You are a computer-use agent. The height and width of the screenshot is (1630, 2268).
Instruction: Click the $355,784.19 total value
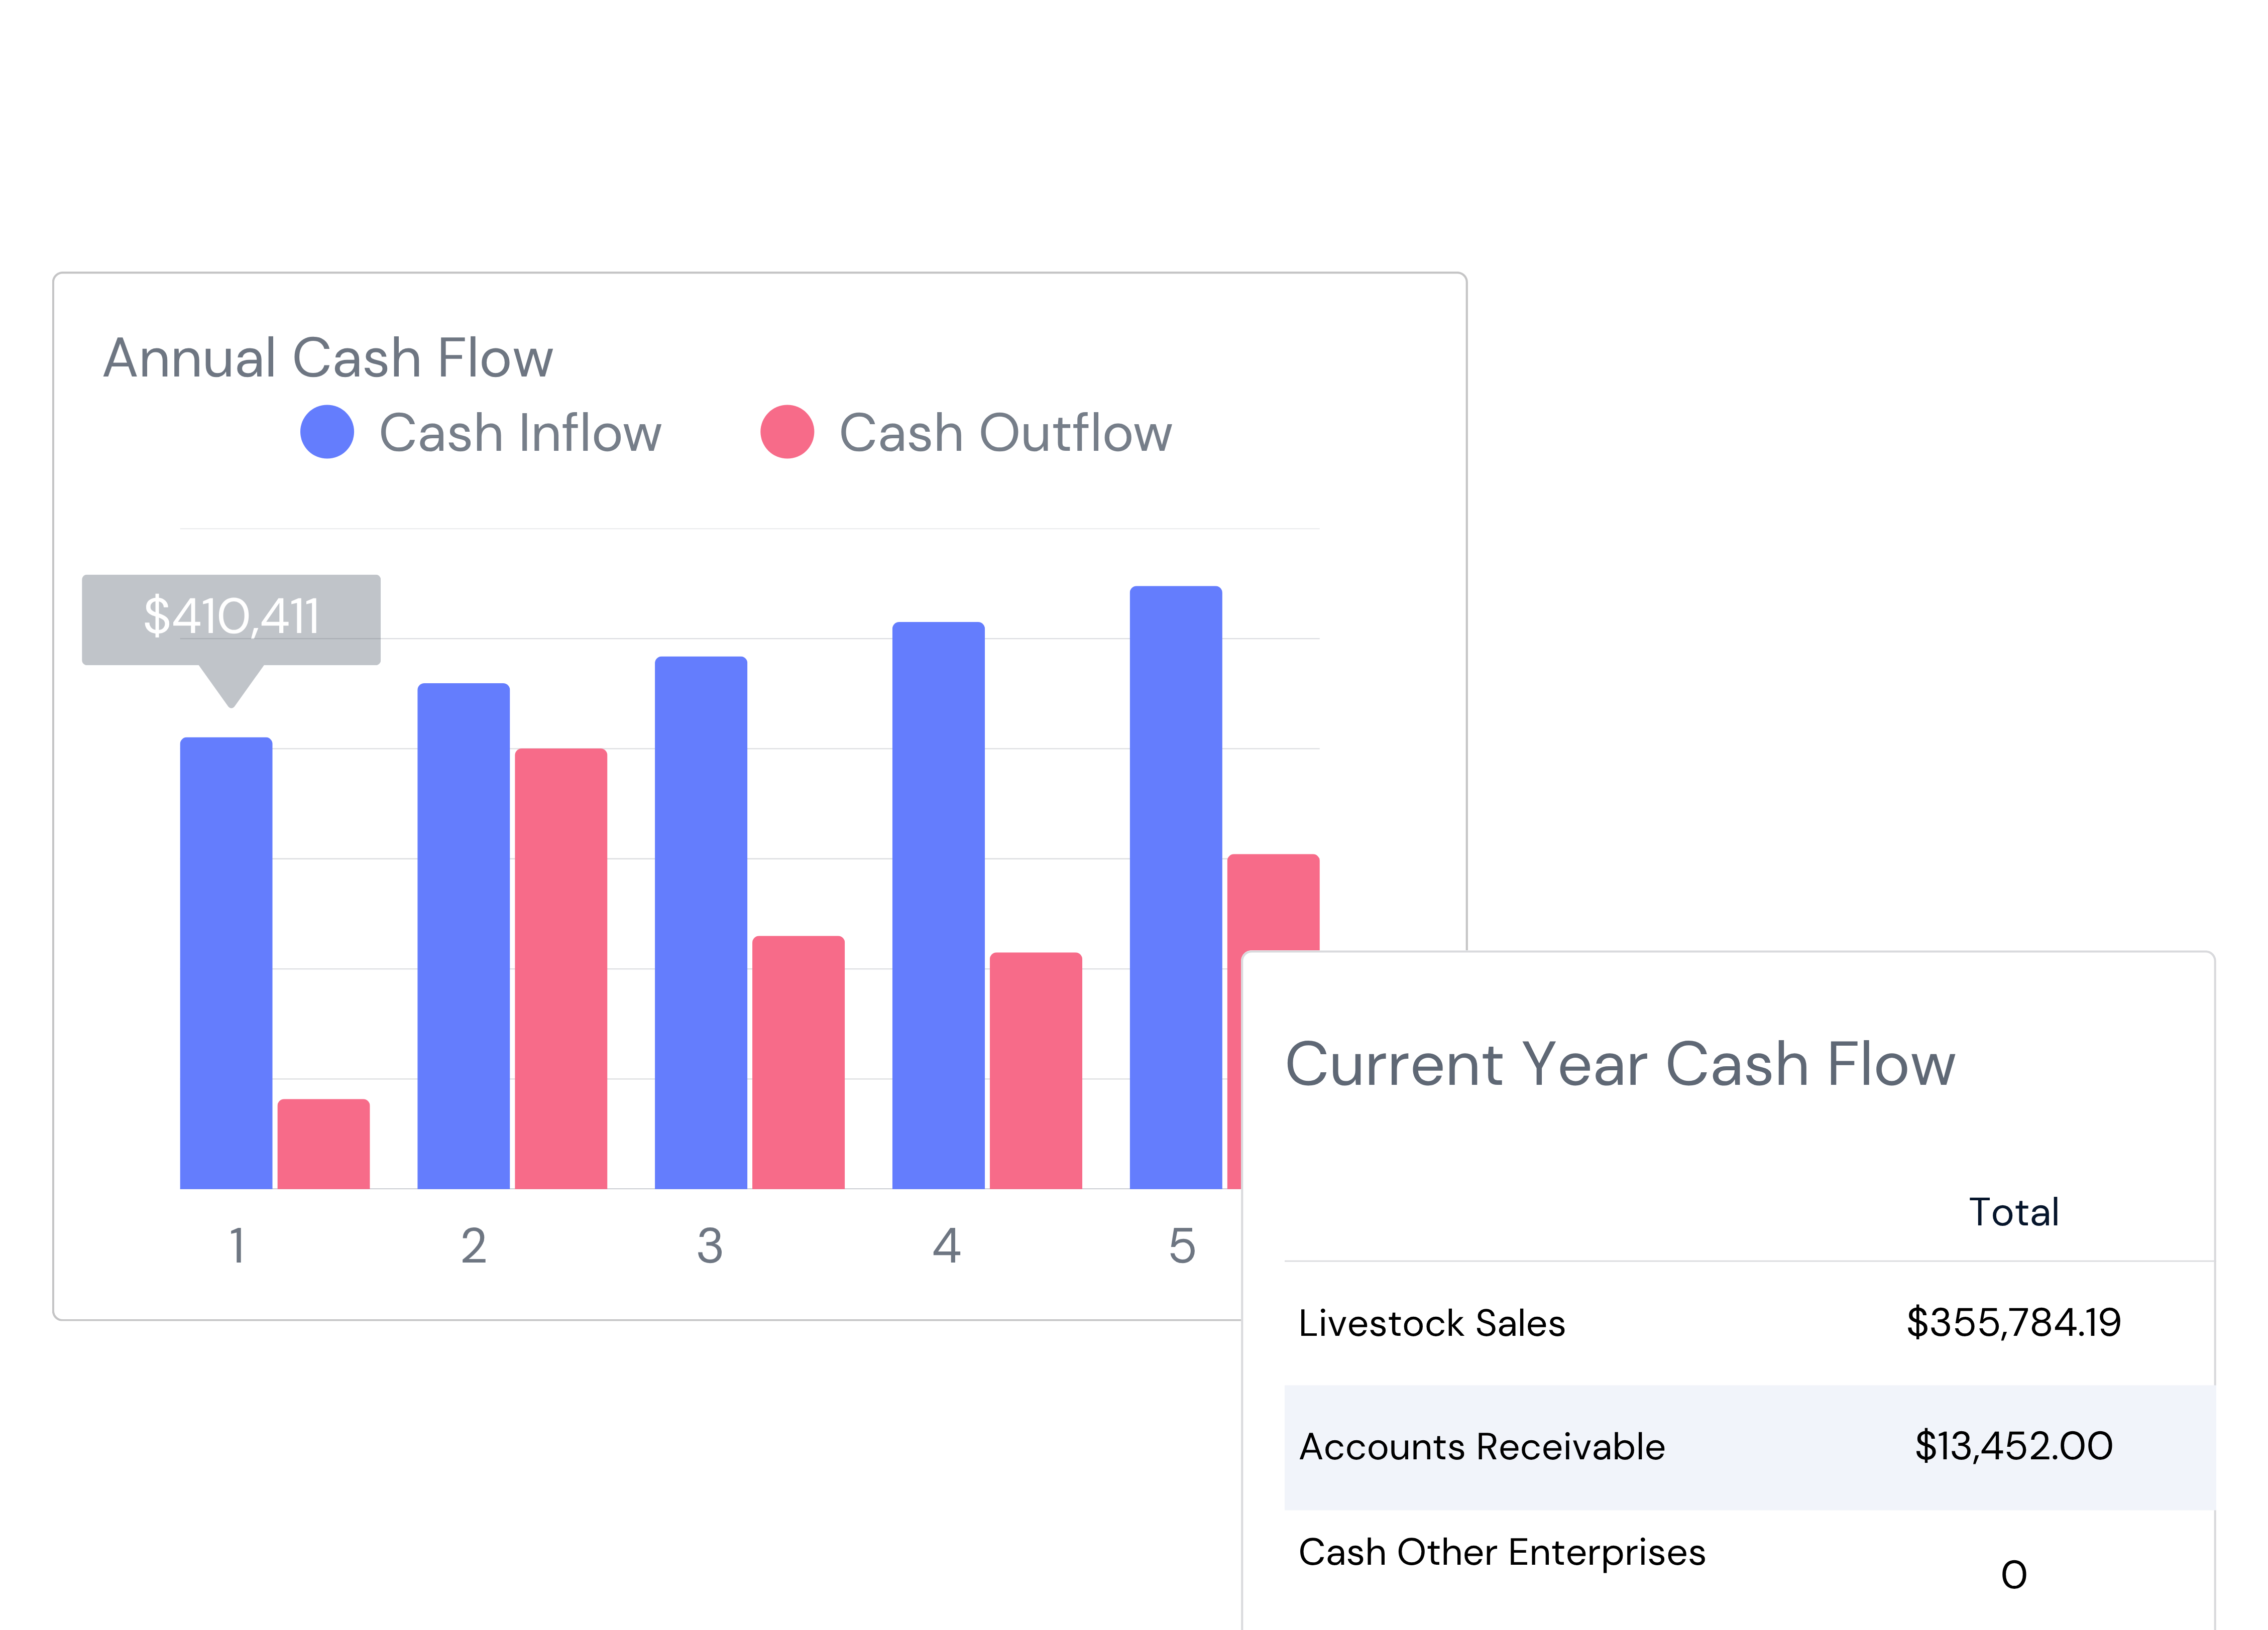pyautogui.click(x=2013, y=1323)
